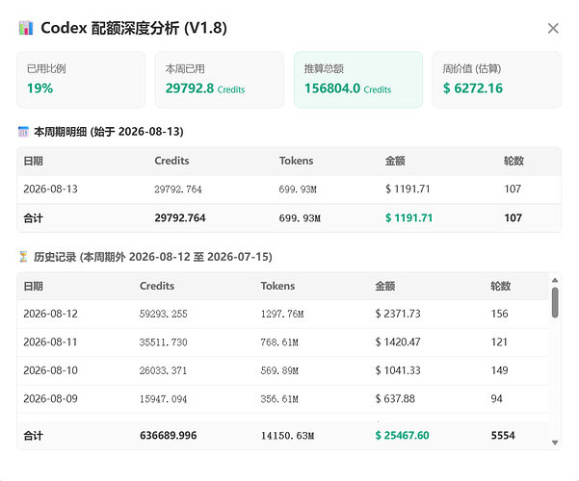Screen dimensions: 579x481
Task: Click the 1297.76M tokens cell
Action: click(282, 314)
